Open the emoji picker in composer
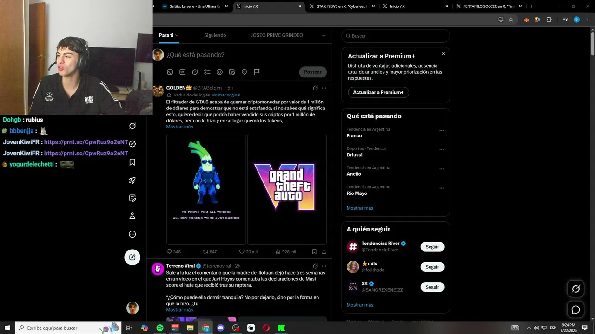This screenshot has width=595, height=334. tap(219, 72)
